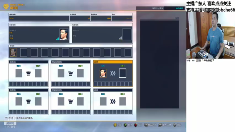
Task: Select the 回合 rounds field with dashes
Action: click(x=122, y=18)
